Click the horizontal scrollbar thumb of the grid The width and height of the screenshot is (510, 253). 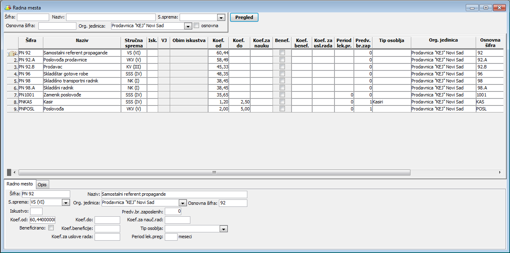(x=214, y=172)
